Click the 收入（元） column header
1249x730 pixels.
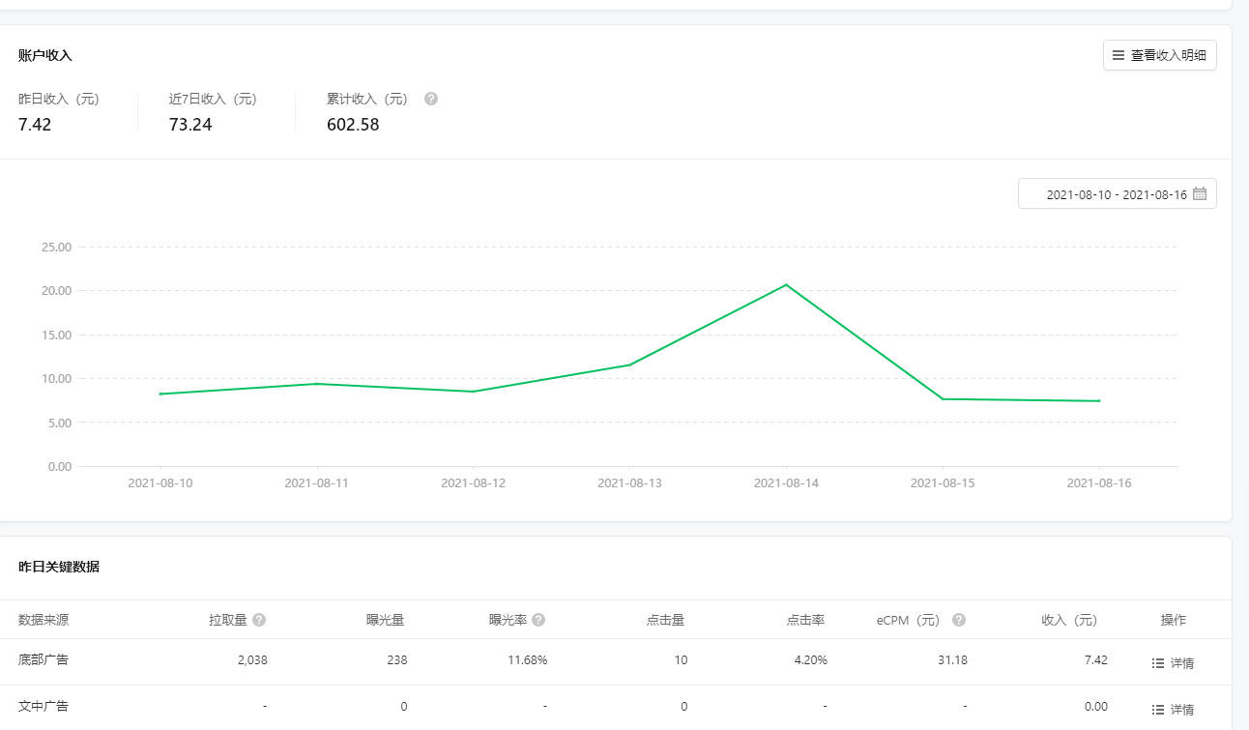point(1069,620)
